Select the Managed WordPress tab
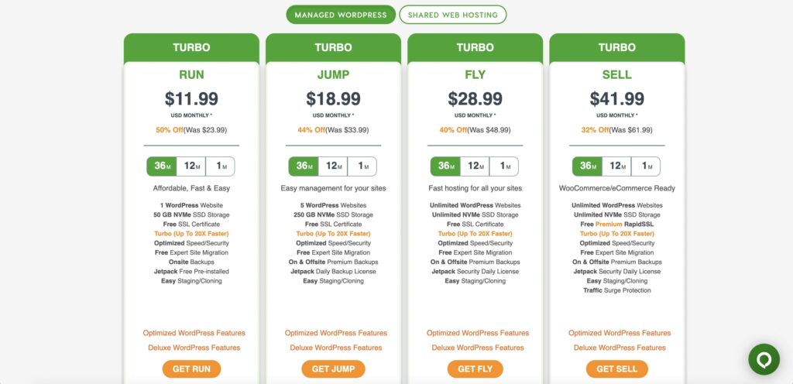The height and width of the screenshot is (384, 793). (x=341, y=15)
